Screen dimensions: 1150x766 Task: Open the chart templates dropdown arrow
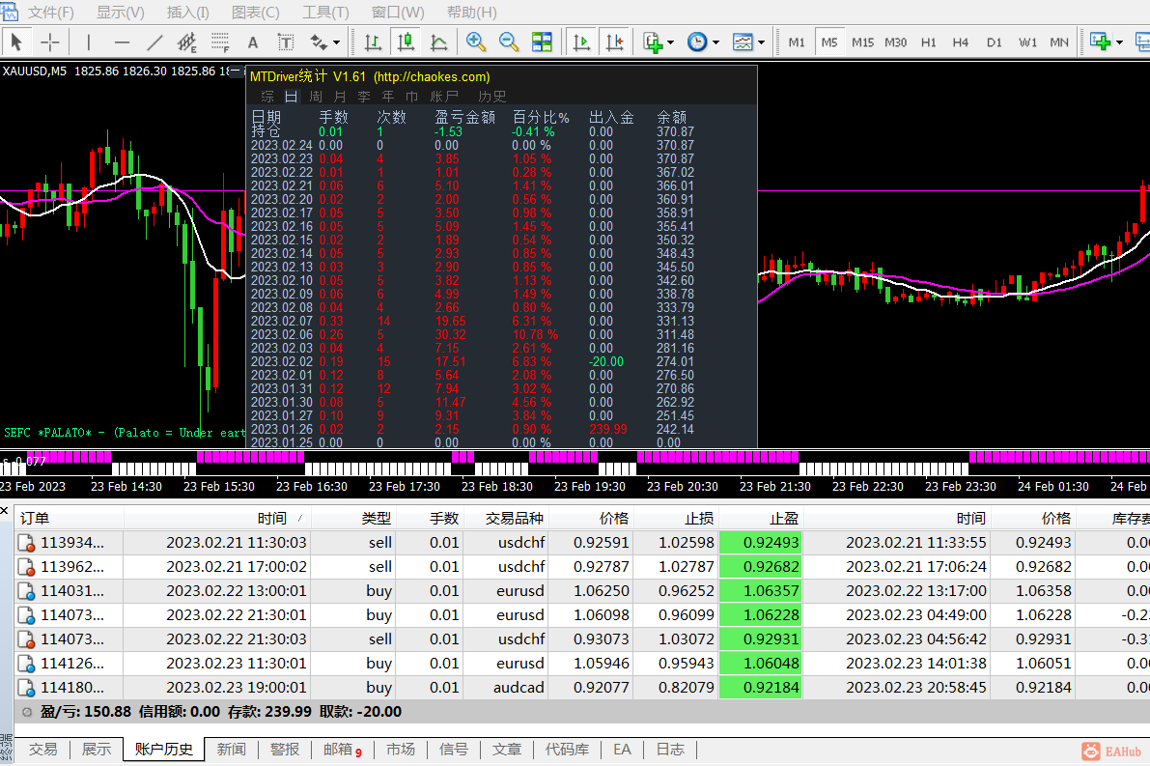761,43
